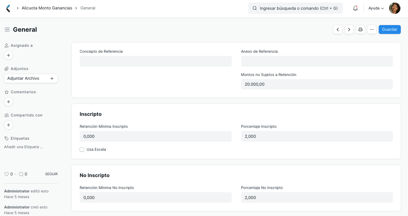Share document with plus button under Compartido con
The image size is (408, 216).
click(8, 125)
